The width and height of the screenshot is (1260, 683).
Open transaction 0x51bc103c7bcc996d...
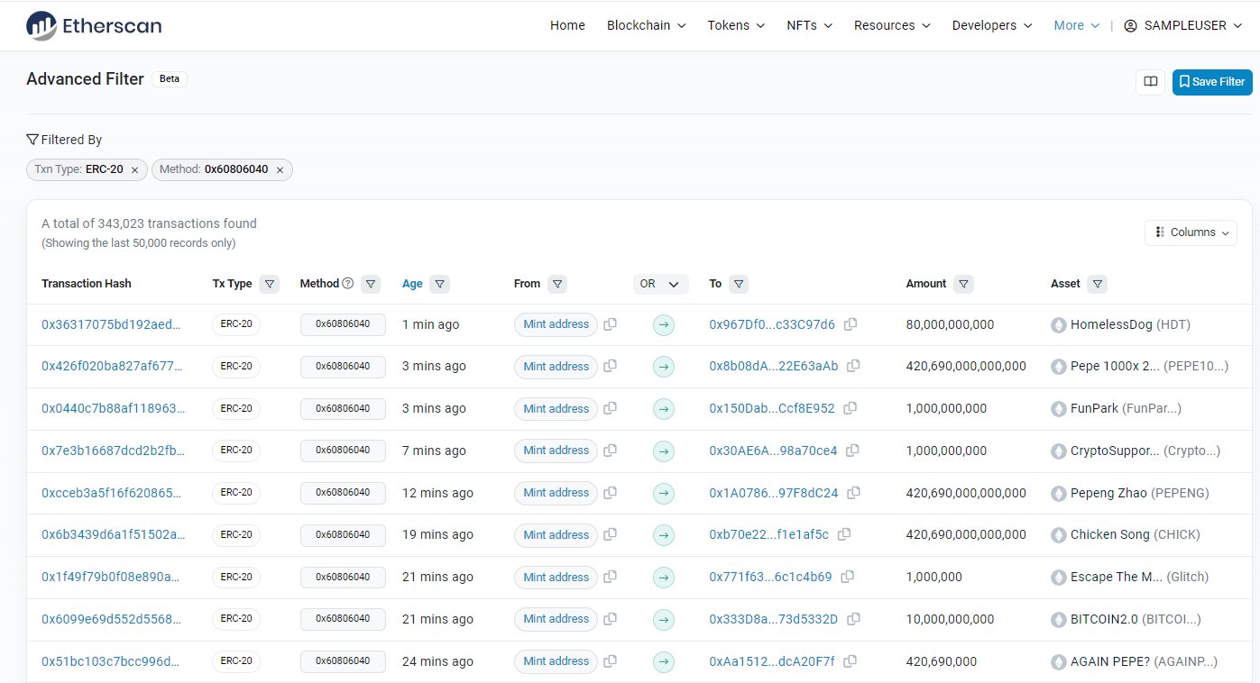(111, 661)
